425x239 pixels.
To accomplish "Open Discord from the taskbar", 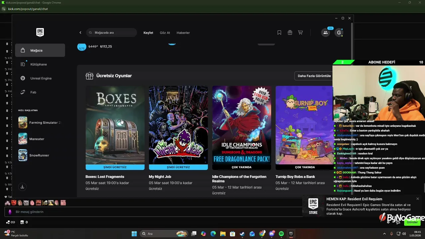I will click(x=272, y=234).
